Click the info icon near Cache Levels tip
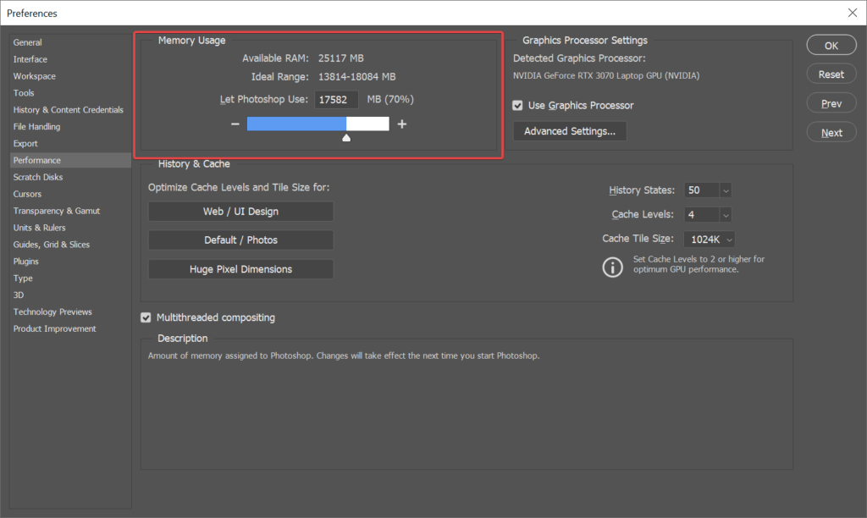 pyautogui.click(x=613, y=267)
